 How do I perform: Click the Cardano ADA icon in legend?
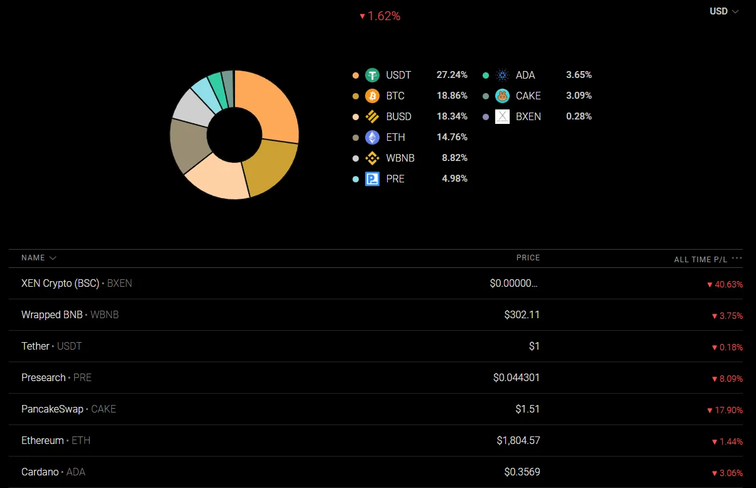coord(502,75)
